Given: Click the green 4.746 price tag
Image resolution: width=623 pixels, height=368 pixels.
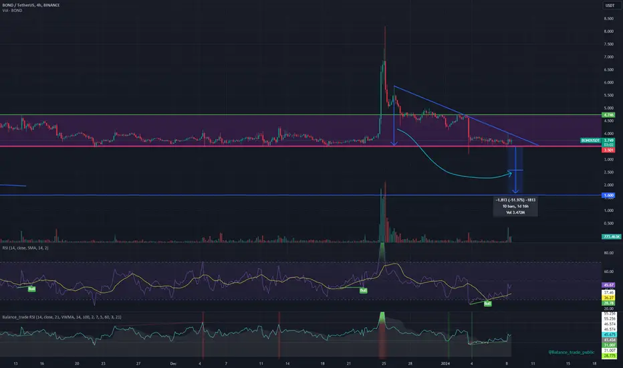Looking at the screenshot, I should click(609, 115).
